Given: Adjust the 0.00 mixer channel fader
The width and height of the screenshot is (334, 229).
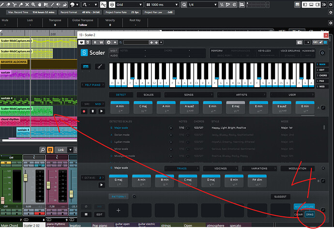Looking at the screenshot, I should click(26, 178).
